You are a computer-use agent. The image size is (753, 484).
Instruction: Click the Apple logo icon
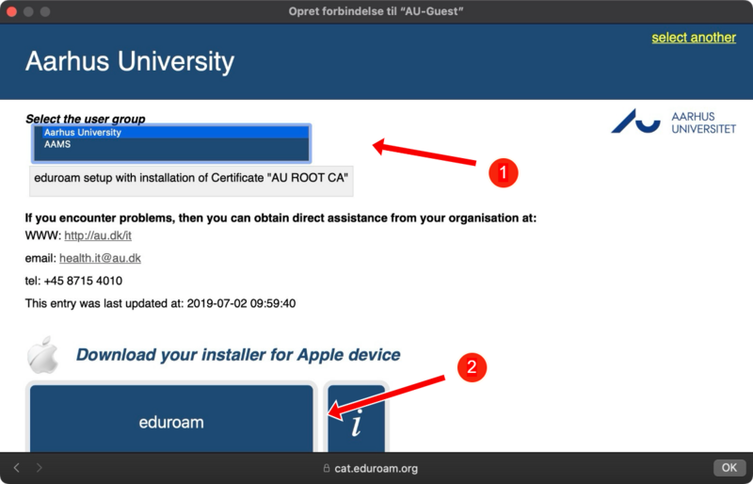(x=42, y=356)
